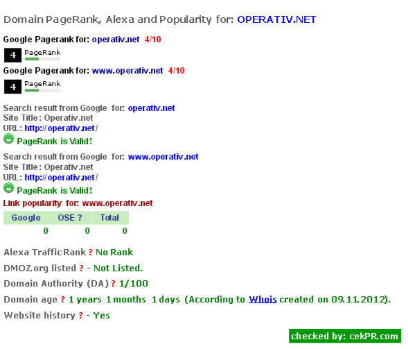The width and height of the screenshot is (408, 349).
Task: Click the 1/100 Domain Authority value
Action: click(x=134, y=284)
